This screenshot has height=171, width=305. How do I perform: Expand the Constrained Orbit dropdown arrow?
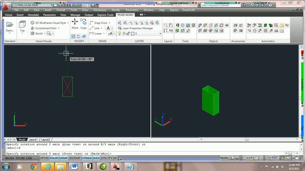point(59,28)
